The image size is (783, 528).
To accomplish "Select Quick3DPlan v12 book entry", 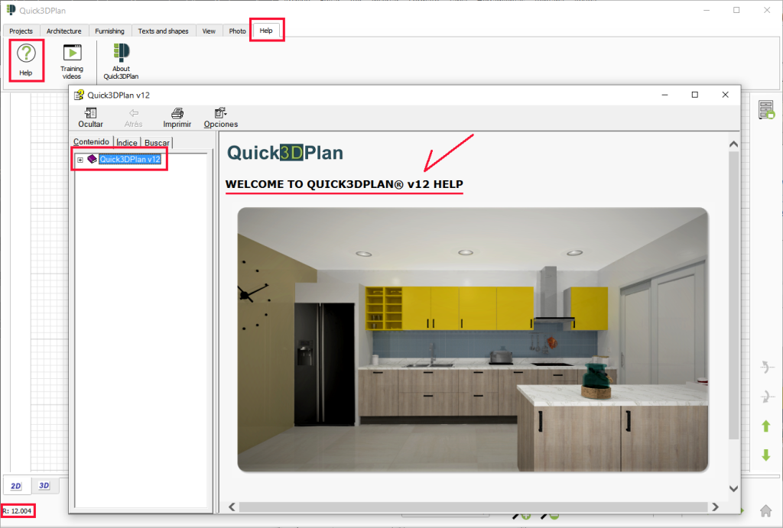I will click(x=130, y=159).
